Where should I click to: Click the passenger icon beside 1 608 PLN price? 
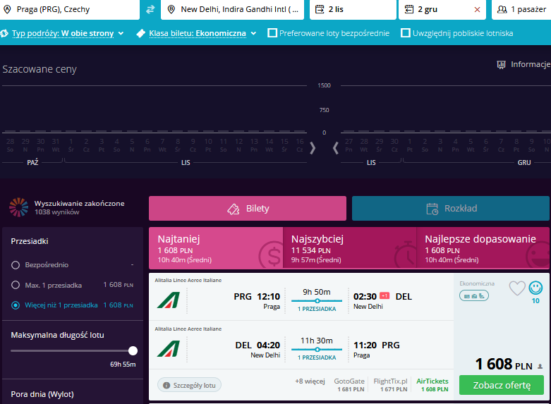coord(540,367)
